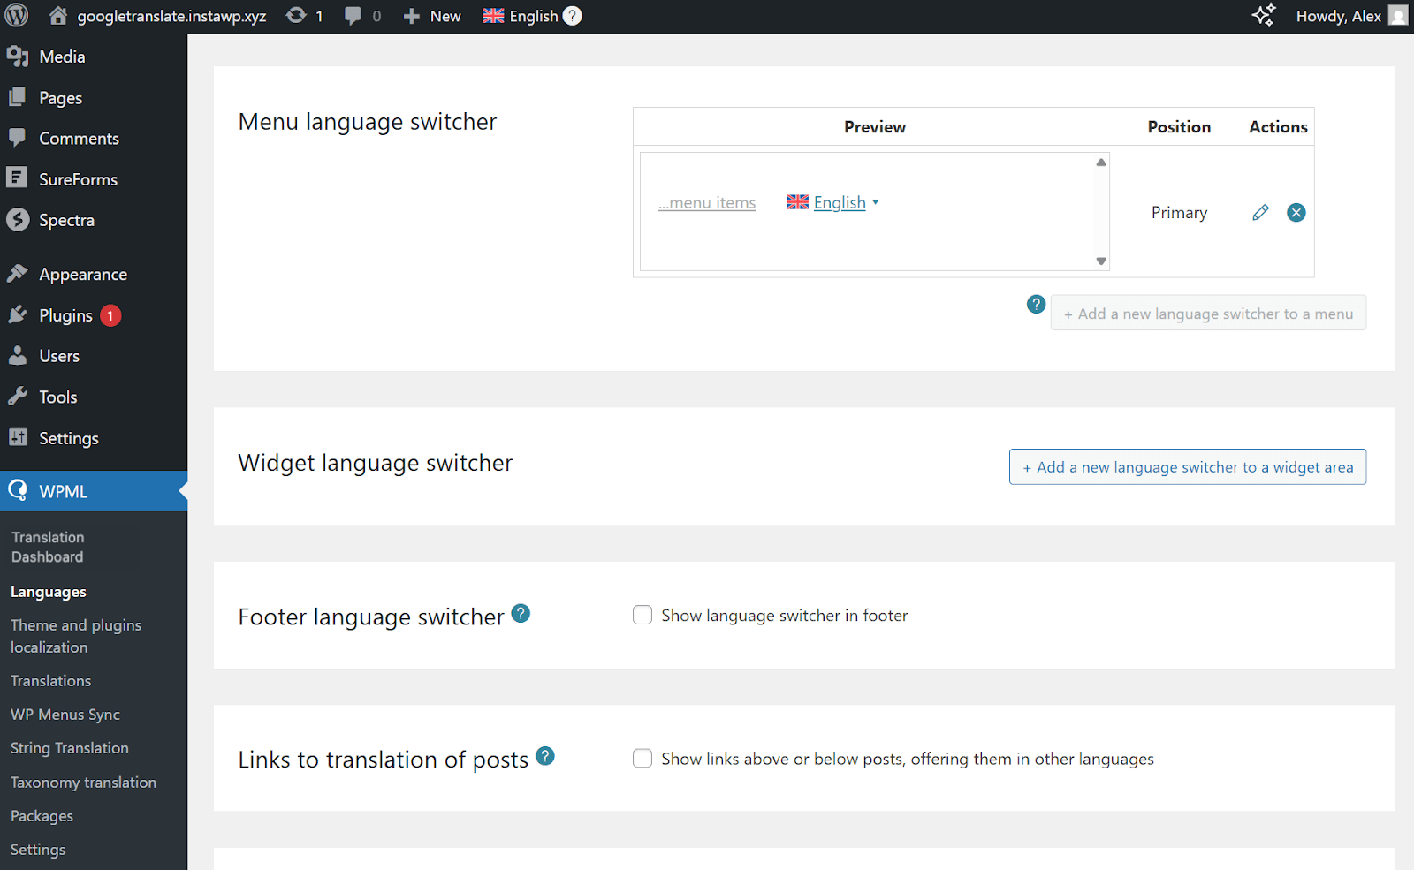Open the Translations submenu item
The image size is (1414, 870).
[x=51, y=681]
